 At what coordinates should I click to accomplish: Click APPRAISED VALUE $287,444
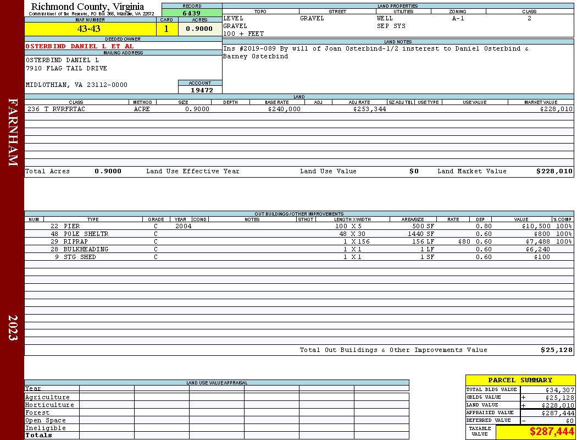[558, 413]
